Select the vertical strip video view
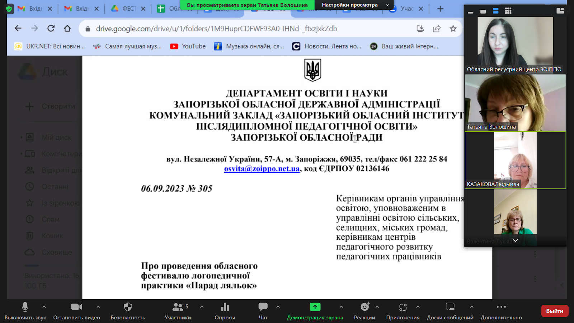This screenshot has height=323, width=574. pyautogui.click(x=495, y=11)
